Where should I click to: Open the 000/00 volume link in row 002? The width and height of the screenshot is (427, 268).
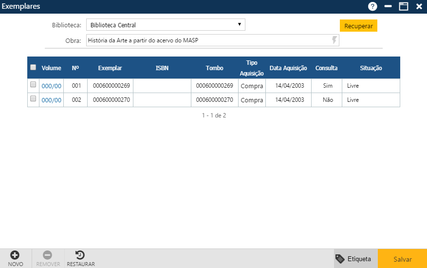click(x=51, y=100)
